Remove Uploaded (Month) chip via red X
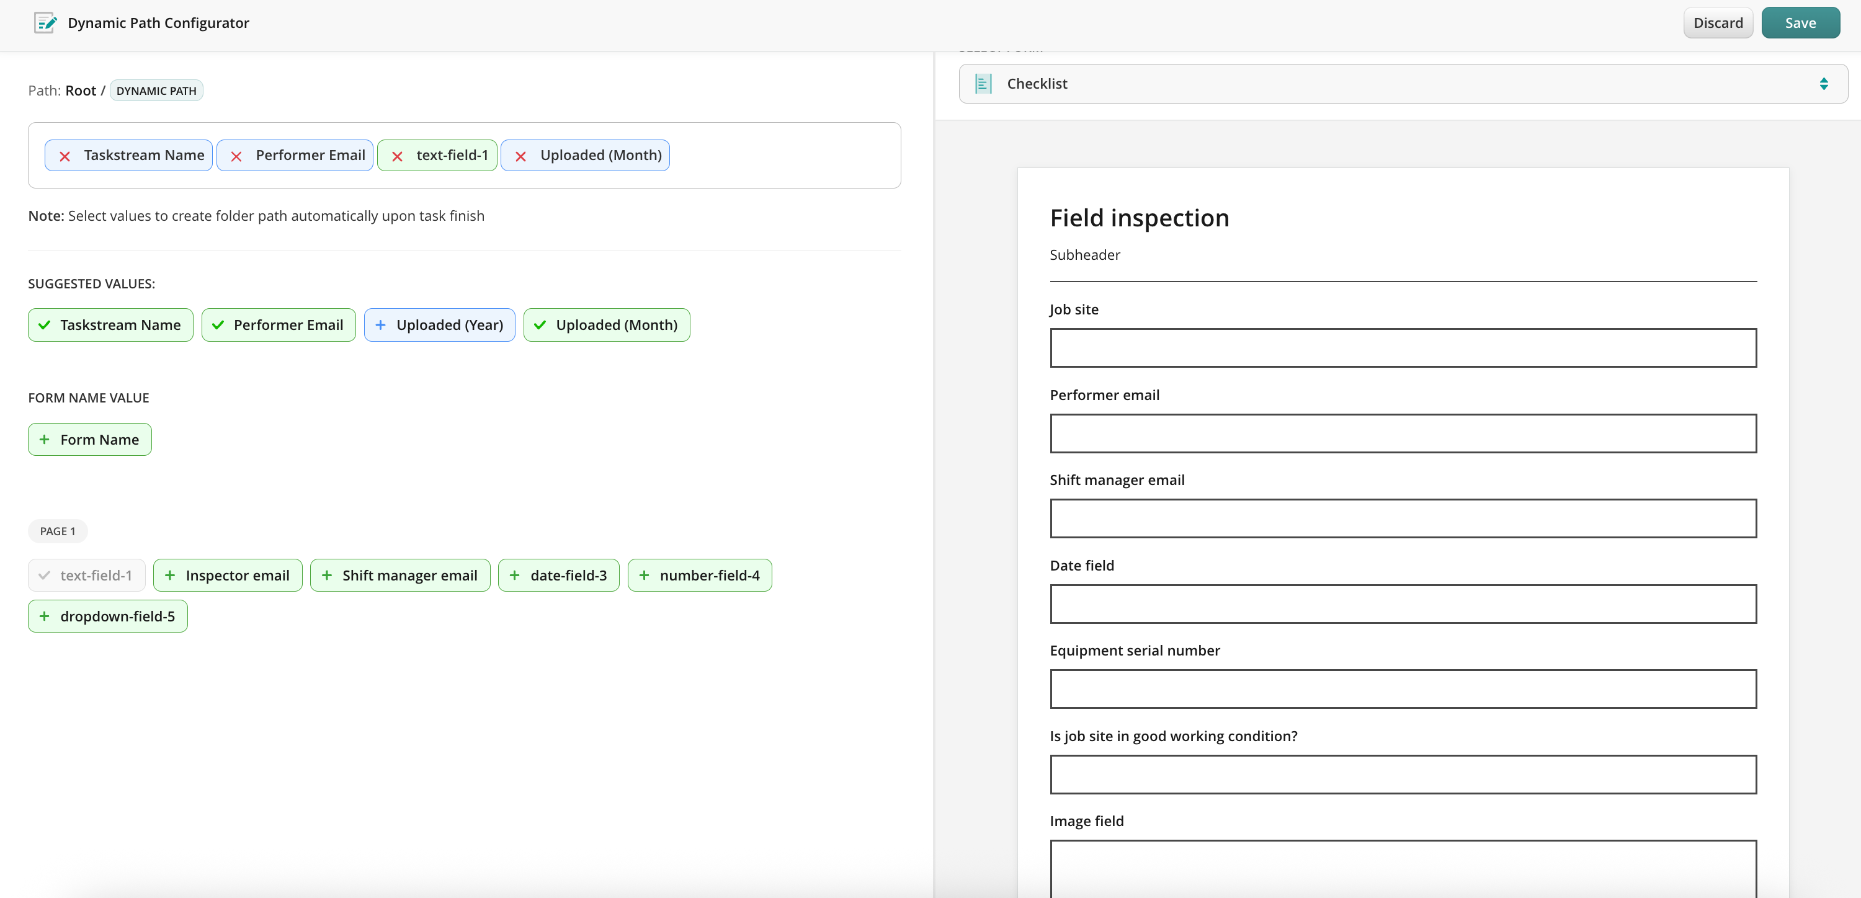The width and height of the screenshot is (1861, 898). [520, 156]
